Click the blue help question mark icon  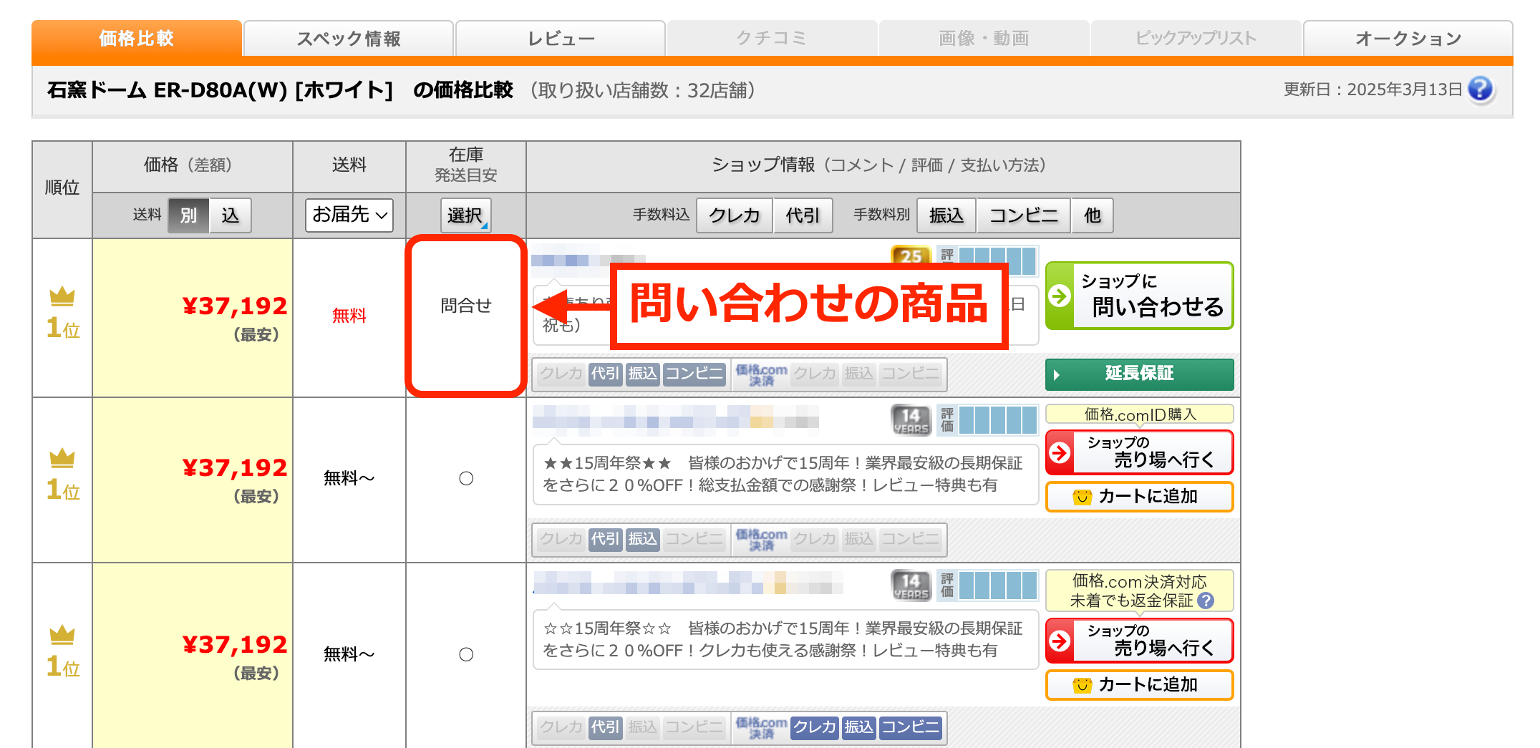click(1480, 89)
